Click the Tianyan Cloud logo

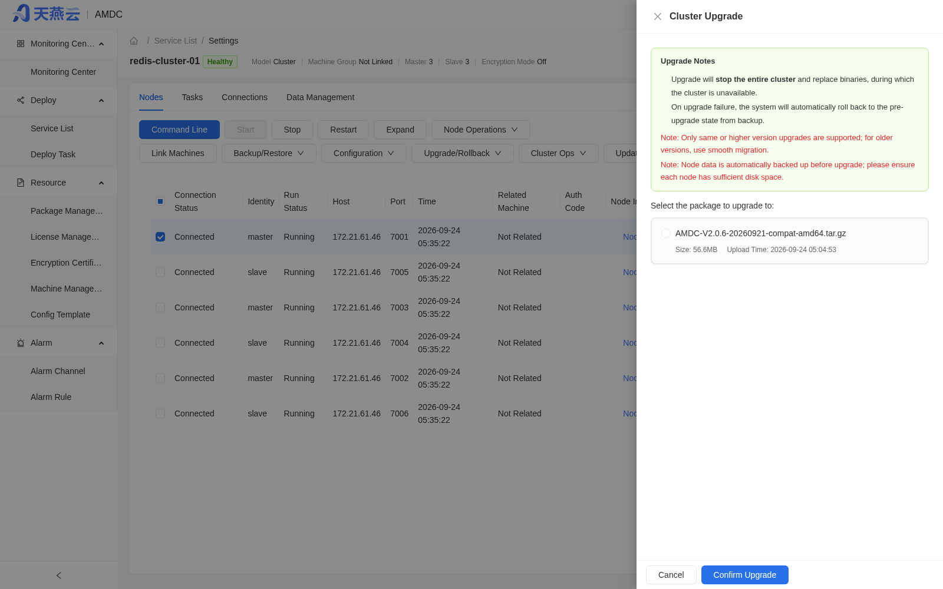coord(46,14)
